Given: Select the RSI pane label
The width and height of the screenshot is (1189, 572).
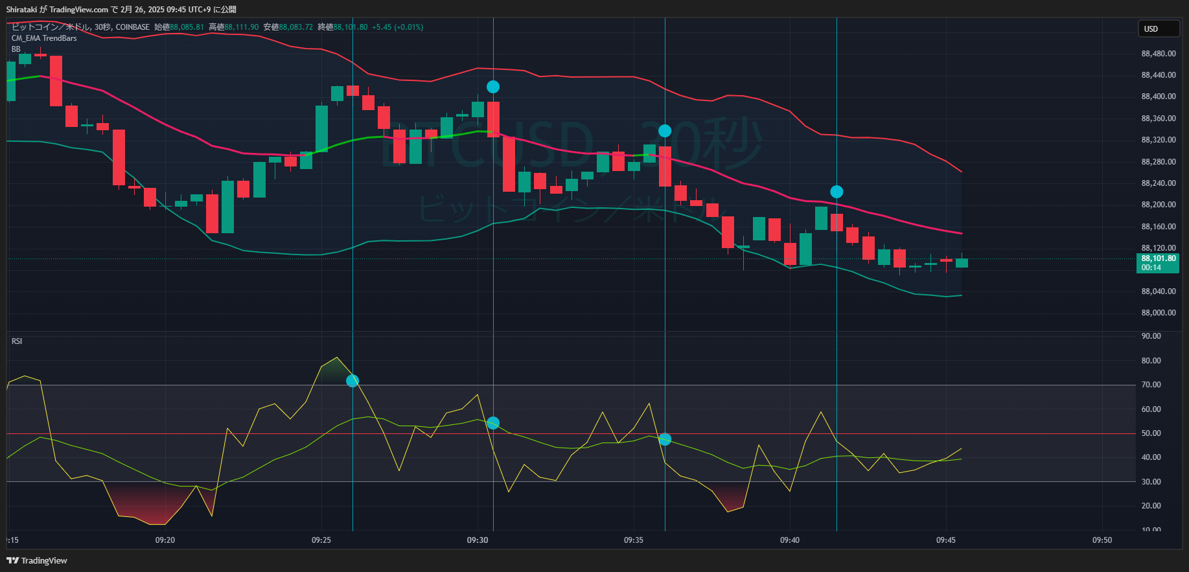Looking at the screenshot, I should tap(17, 341).
